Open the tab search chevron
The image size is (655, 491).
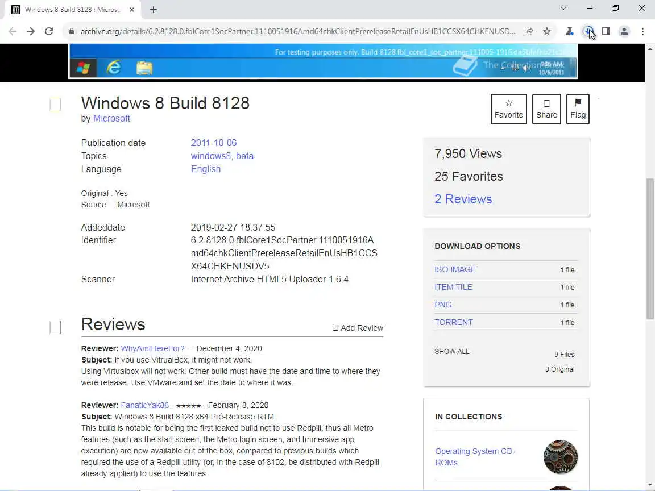tap(563, 8)
